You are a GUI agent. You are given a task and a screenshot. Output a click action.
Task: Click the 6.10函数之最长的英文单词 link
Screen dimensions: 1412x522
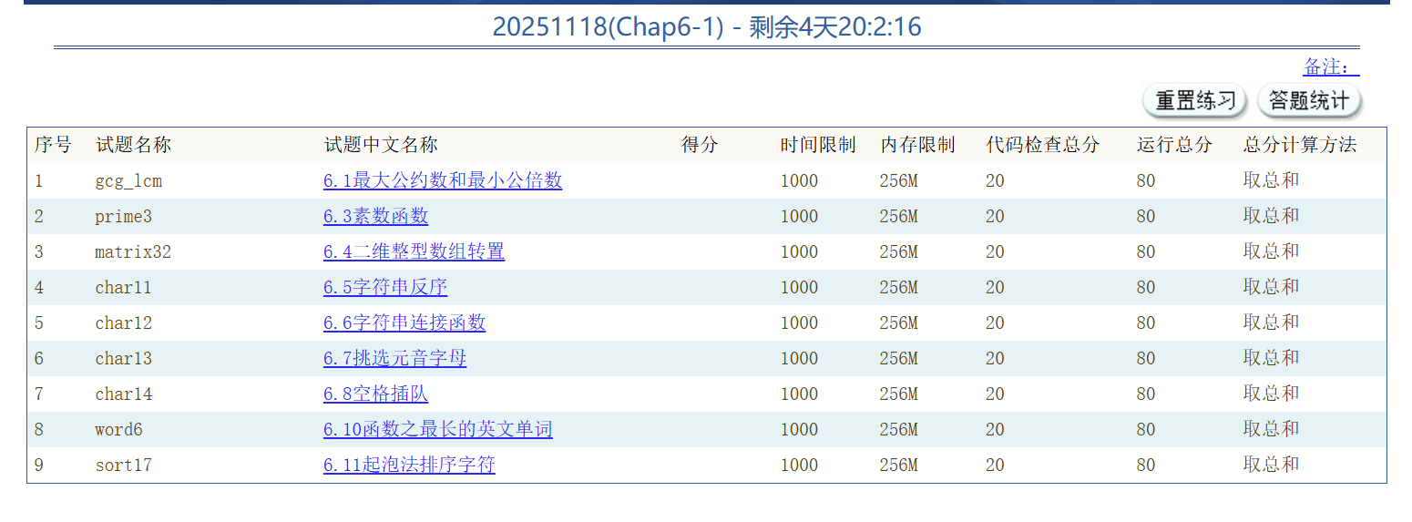pyautogui.click(x=437, y=429)
